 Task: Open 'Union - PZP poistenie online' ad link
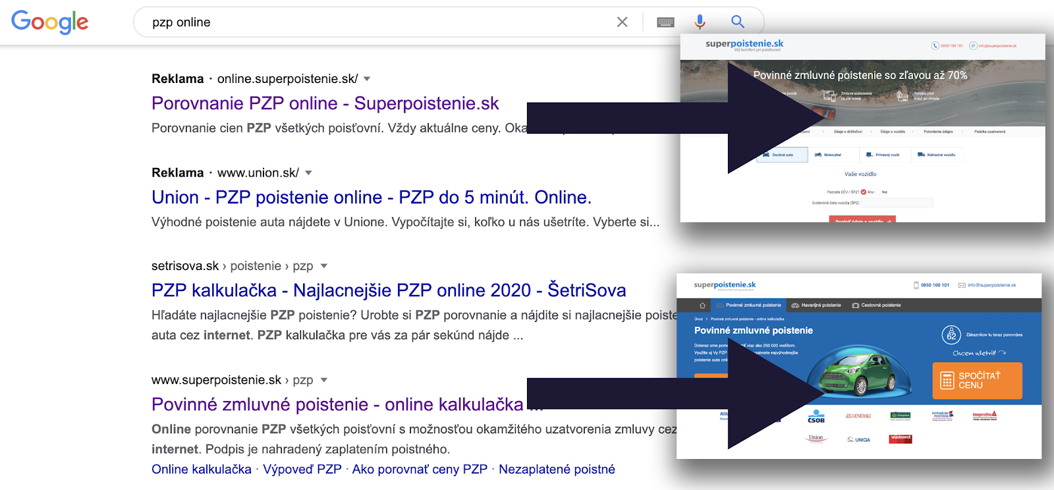(x=372, y=198)
